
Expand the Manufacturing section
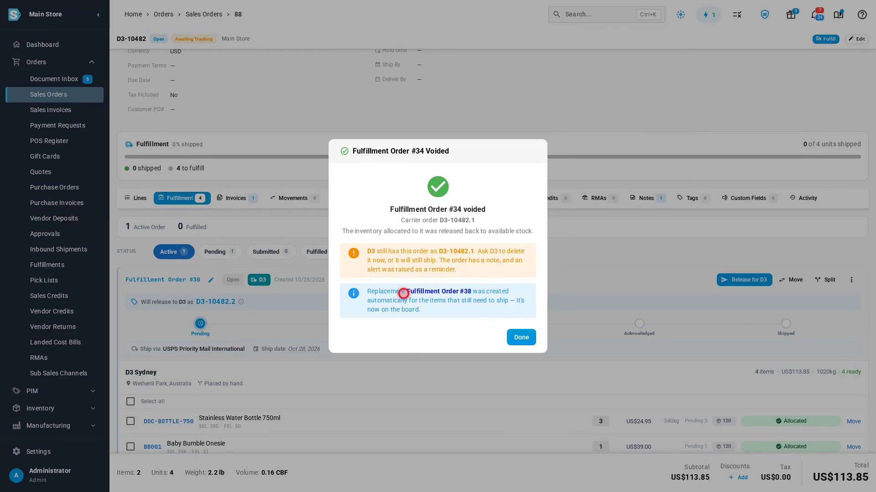(x=93, y=425)
